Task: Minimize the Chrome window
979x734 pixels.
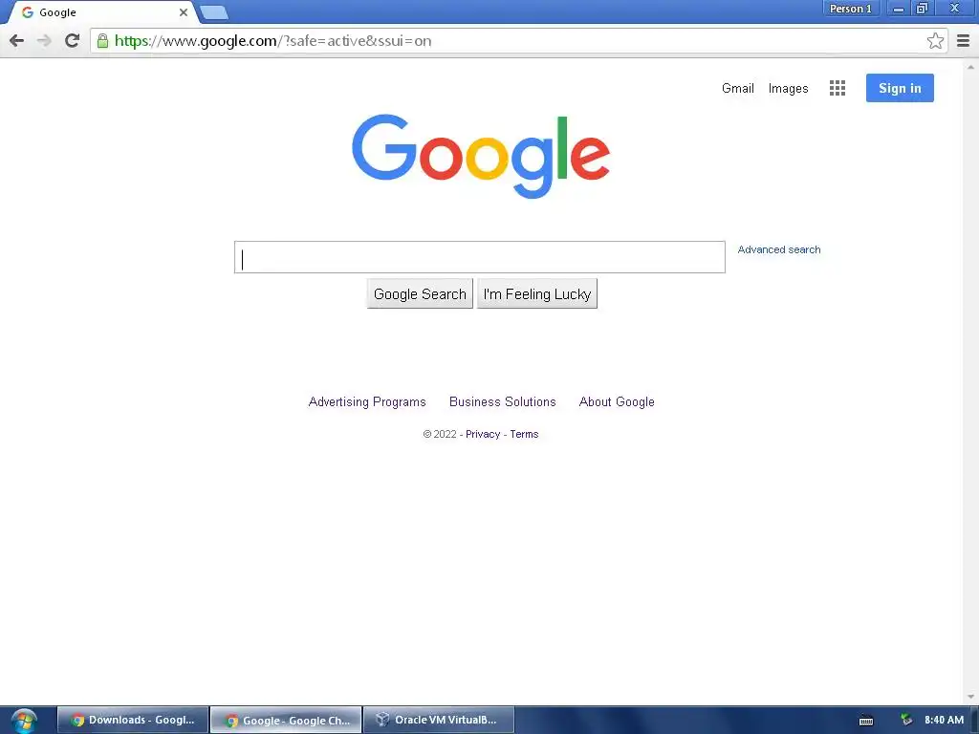Action: pyautogui.click(x=899, y=9)
